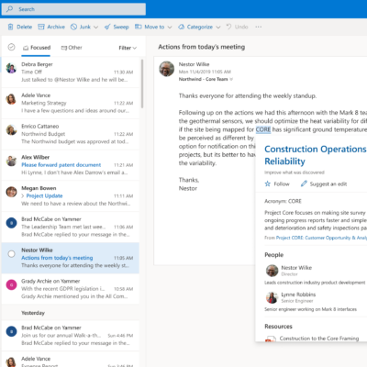The width and height of the screenshot is (367, 367).
Task: Open Grady Archie on Yammer email
Action: point(71,289)
